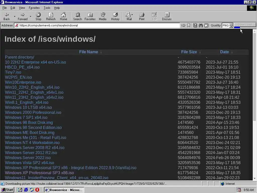Click the Forward toolbar button

[x=23, y=16]
